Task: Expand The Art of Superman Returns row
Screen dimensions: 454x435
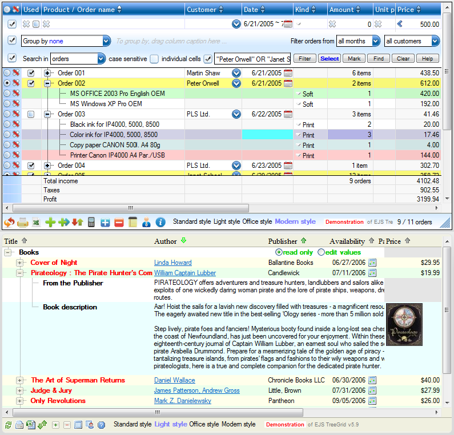Action: pyautogui.click(x=20, y=380)
